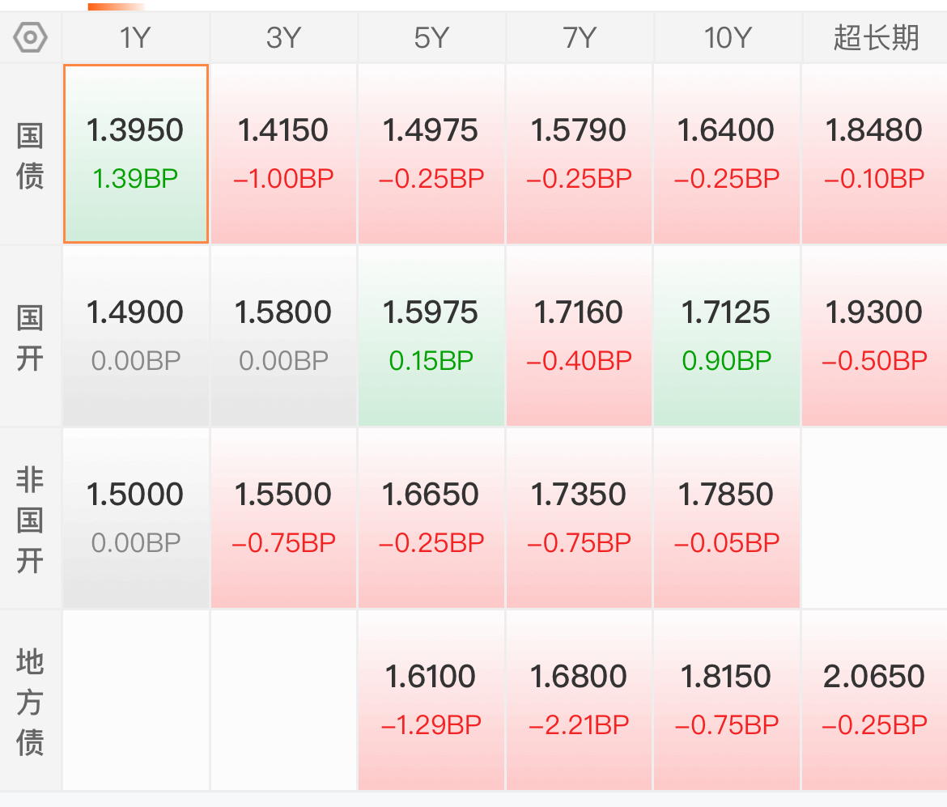Select the 国开 5Y cell 1.5975
This screenshot has height=807, width=947.
(x=431, y=336)
